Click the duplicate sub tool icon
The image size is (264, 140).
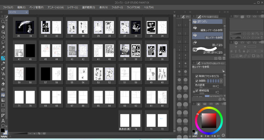220,58
